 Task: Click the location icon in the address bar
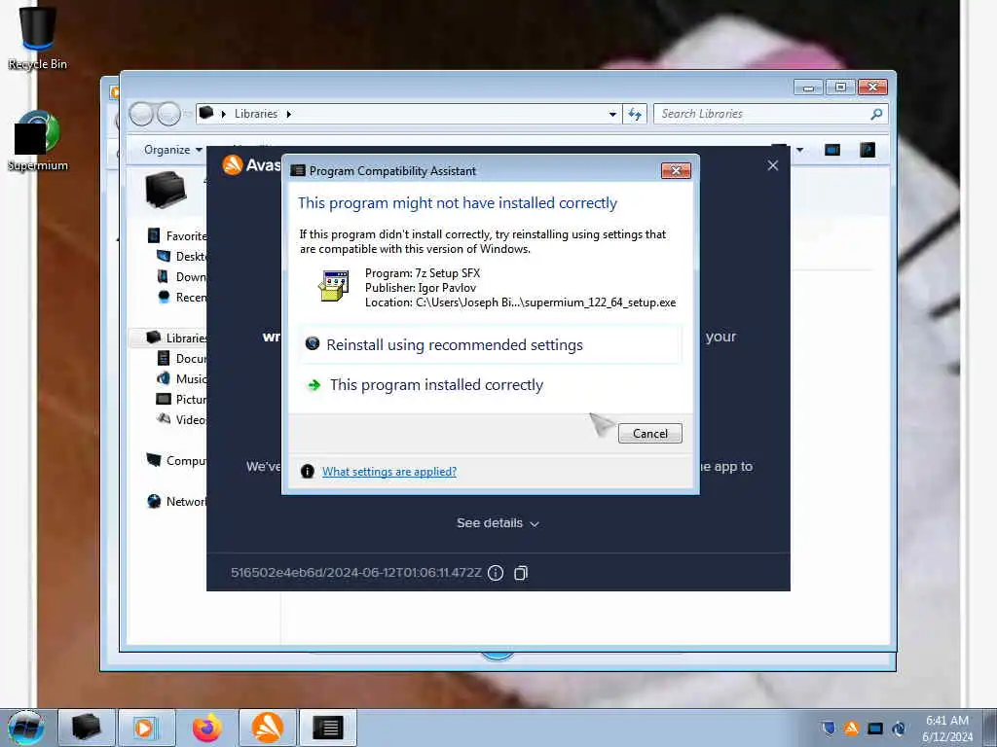(x=206, y=113)
